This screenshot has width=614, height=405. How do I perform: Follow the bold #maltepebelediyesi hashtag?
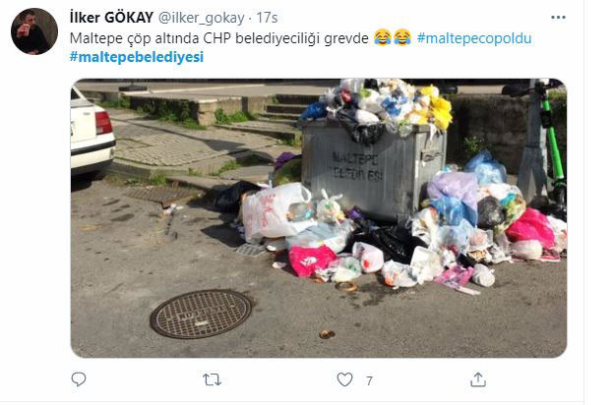(137, 57)
